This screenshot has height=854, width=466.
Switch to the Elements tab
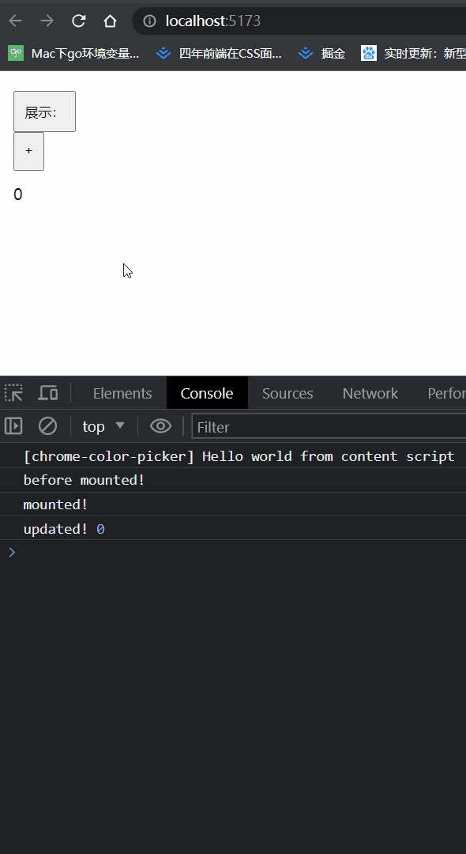[x=122, y=393]
